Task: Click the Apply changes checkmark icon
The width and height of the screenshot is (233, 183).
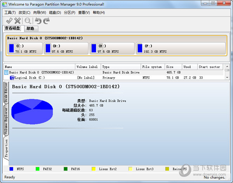Action: 9,21
